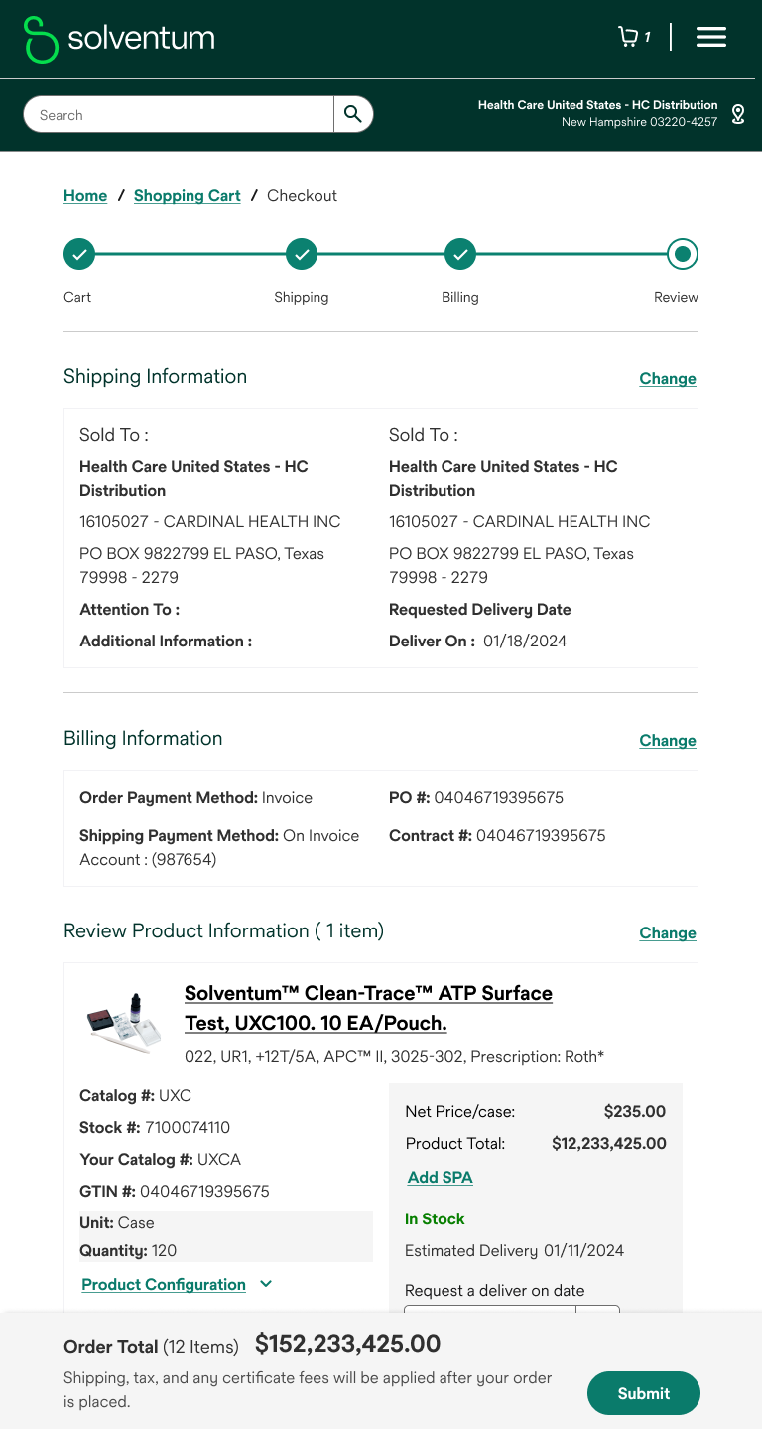Click the Billing step checkmark circle
The width and height of the screenshot is (762, 1429).
click(x=460, y=255)
